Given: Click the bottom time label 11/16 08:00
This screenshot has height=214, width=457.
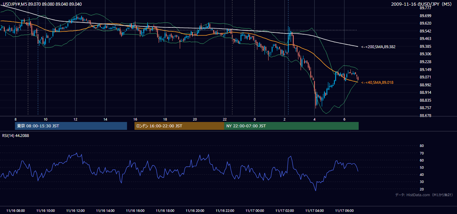Looking at the screenshot, I should 16,211.
